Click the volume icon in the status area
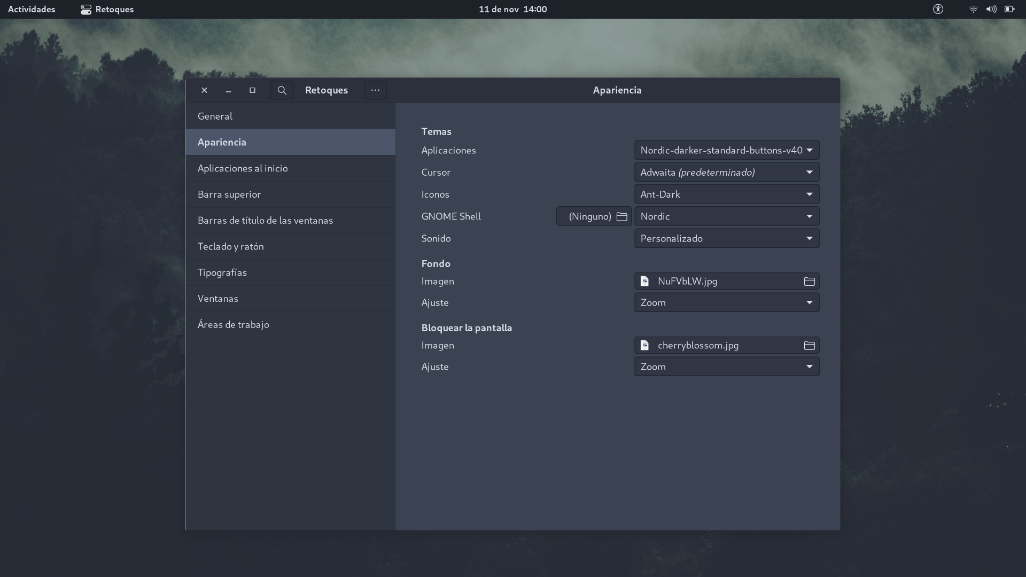This screenshot has height=577, width=1026. coord(991,9)
